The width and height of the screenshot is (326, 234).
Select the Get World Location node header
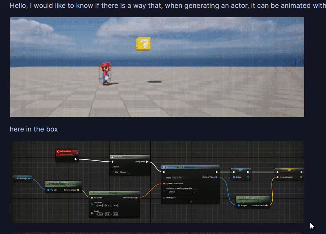pos(63,184)
